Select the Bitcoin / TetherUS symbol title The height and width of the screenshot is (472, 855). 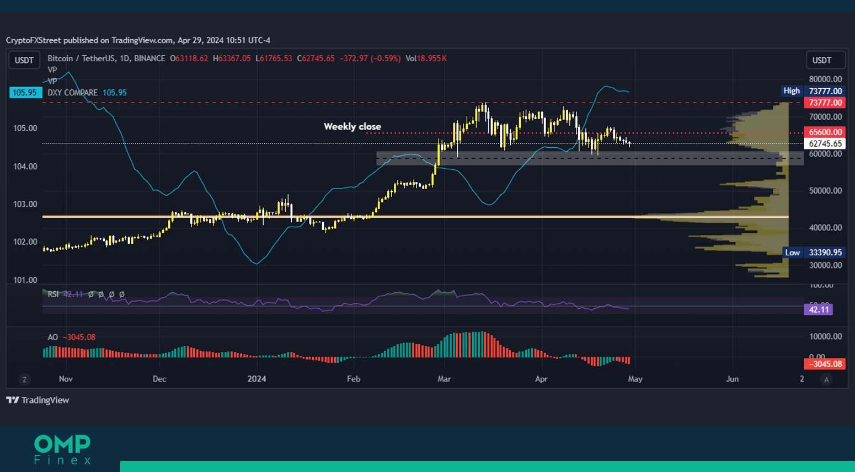pos(106,58)
